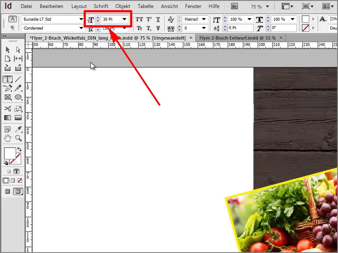Switch to paragraph formatting controls (¶)
338x253 pixels.
(x=13, y=28)
